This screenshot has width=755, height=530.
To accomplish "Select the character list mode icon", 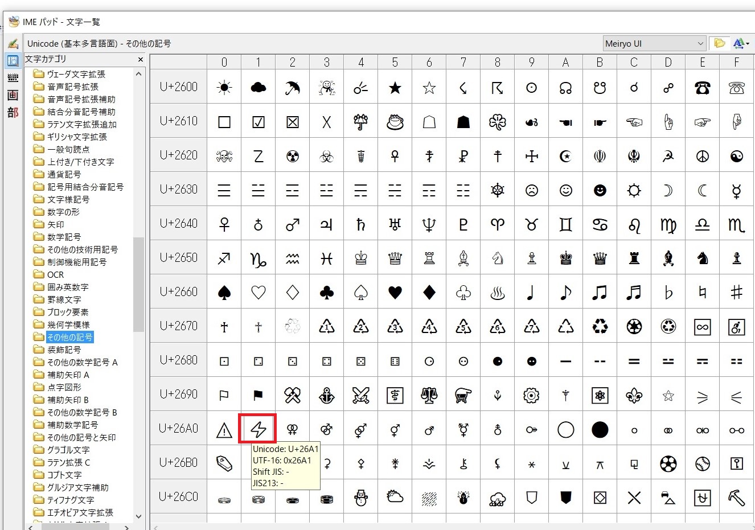I will pyautogui.click(x=13, y=60).
